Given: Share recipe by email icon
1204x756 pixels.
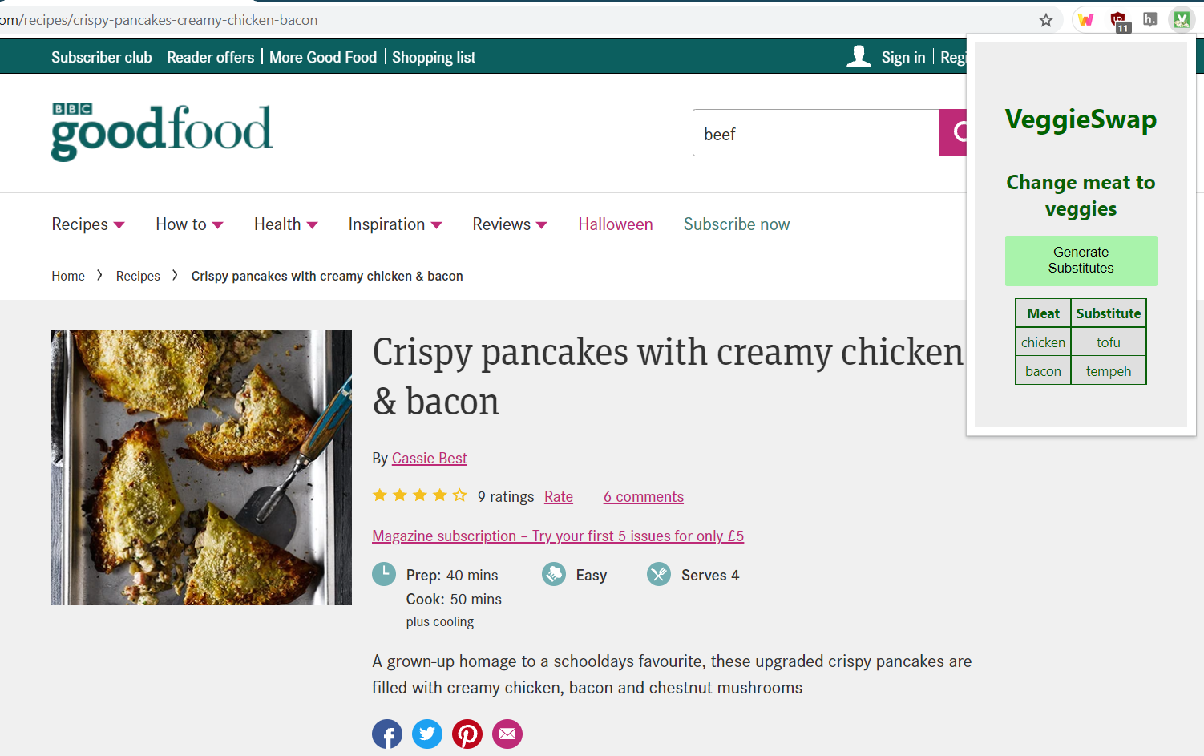Looking at the screenshot, I should (507, 734).
